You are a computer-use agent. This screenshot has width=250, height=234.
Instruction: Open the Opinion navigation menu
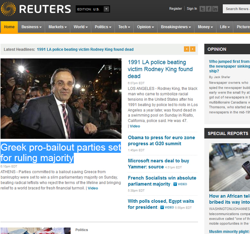tap(145, 27)
